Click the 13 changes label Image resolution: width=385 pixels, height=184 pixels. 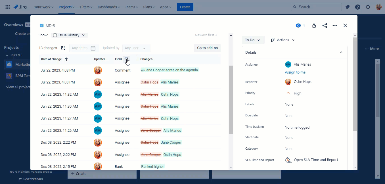point(48,48)
